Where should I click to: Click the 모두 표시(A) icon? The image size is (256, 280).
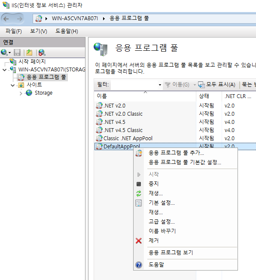[x=201, y=85]
